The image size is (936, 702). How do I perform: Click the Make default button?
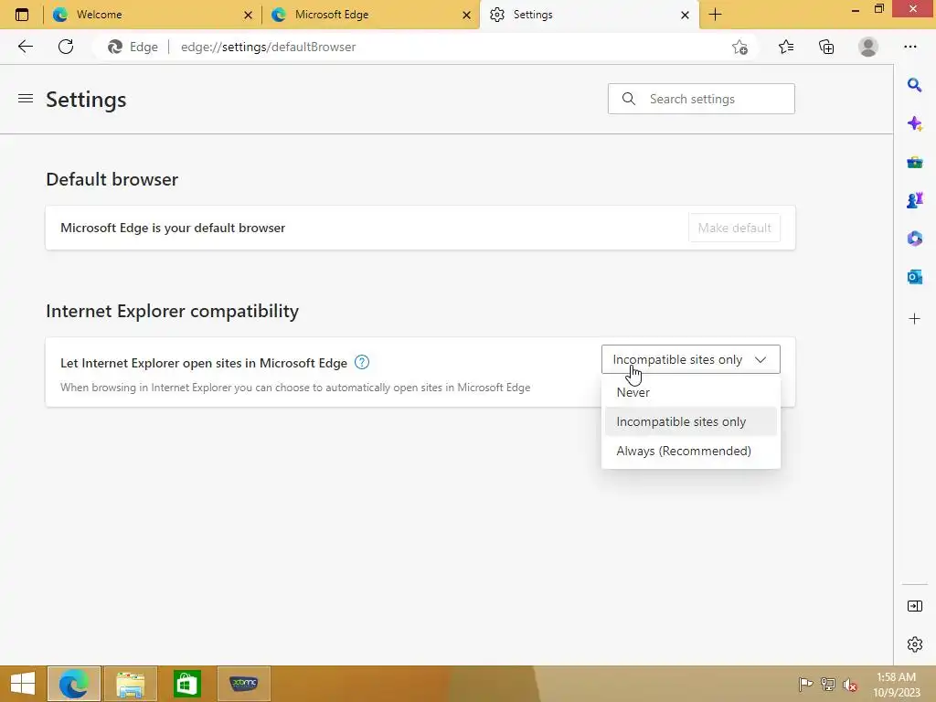click(x=734, y=228)
